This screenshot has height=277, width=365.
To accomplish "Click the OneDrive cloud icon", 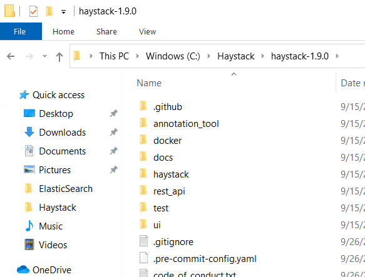I will (x=23, y=269).
